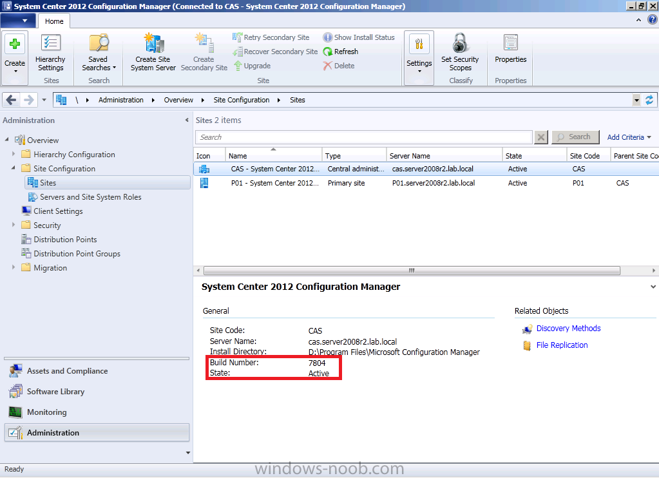Select the Home ribbon tab
Image resolution: width=659 pixels, height=478 pixels.
click(x=54, y=21)
